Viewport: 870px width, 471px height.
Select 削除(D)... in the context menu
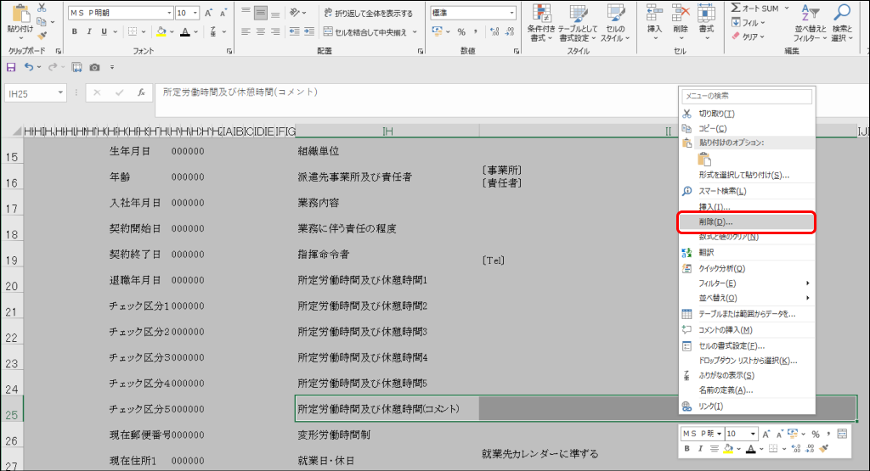click(x=747, y=221)
